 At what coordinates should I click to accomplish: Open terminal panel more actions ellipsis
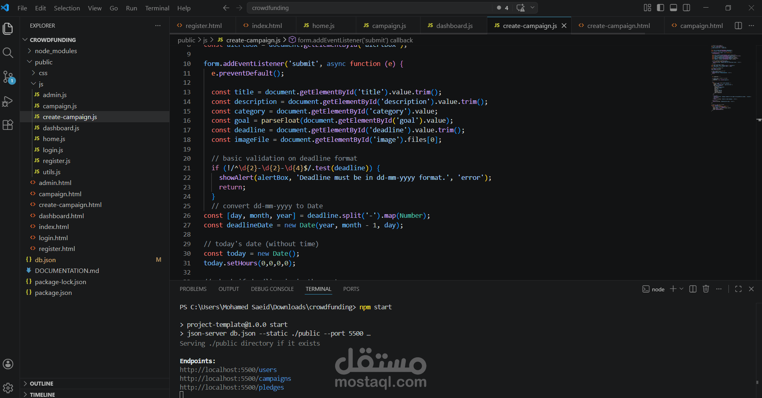click(719, 289)
